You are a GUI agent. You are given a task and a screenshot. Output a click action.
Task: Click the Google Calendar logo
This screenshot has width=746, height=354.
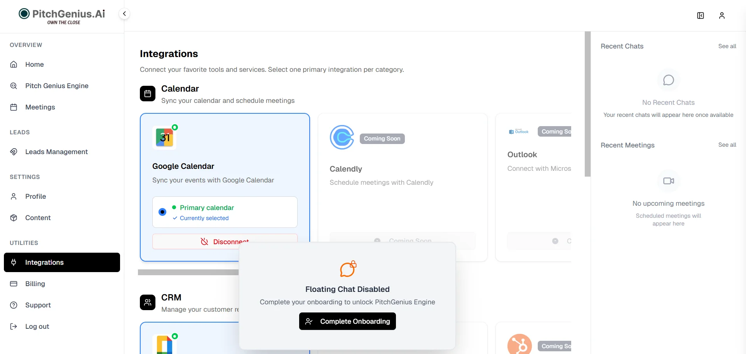click(164, 137)
